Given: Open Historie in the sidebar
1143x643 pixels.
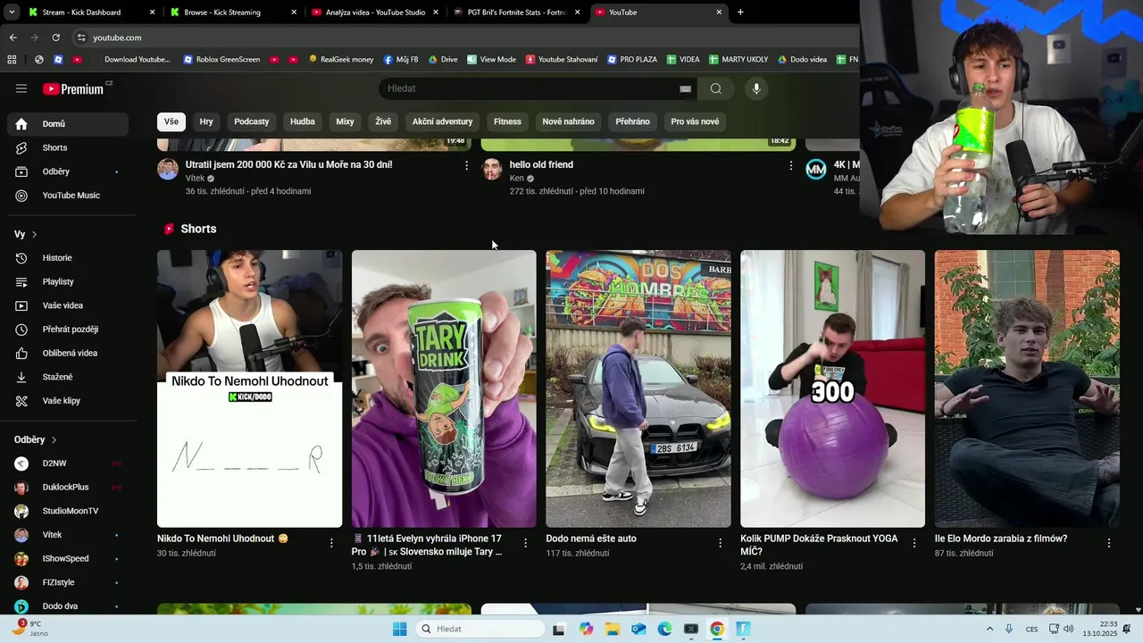Looking at the screenshot, I should [x=68, y=258].
